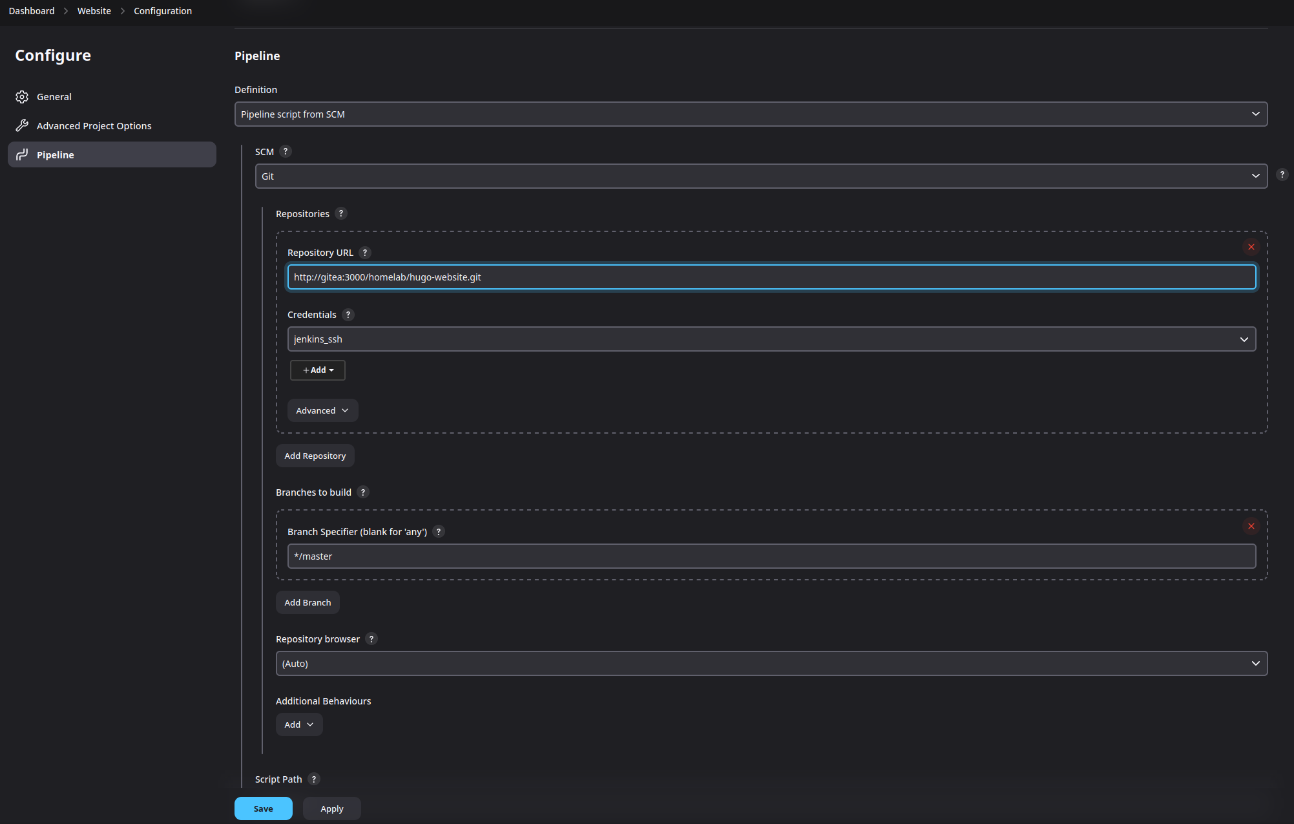The image size is (1294, 824).
Task: Click the help icon next to SCM
Action: point(286,151)
